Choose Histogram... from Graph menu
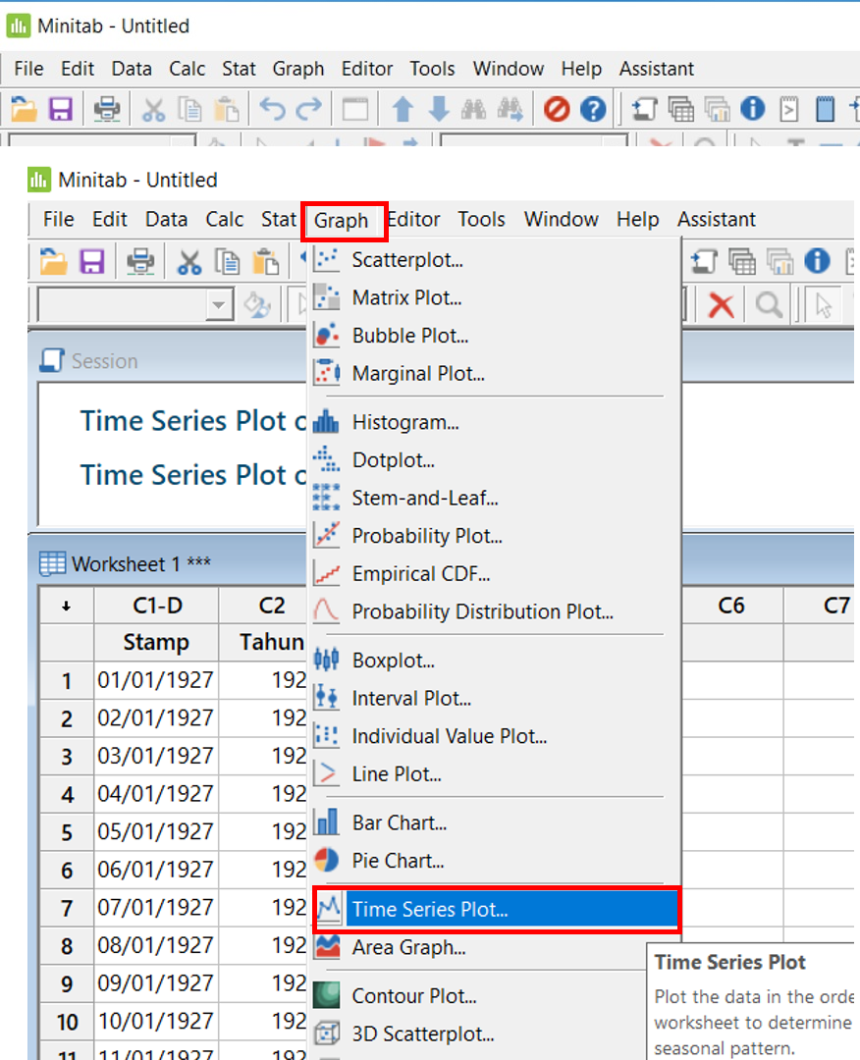 [494, 422]
